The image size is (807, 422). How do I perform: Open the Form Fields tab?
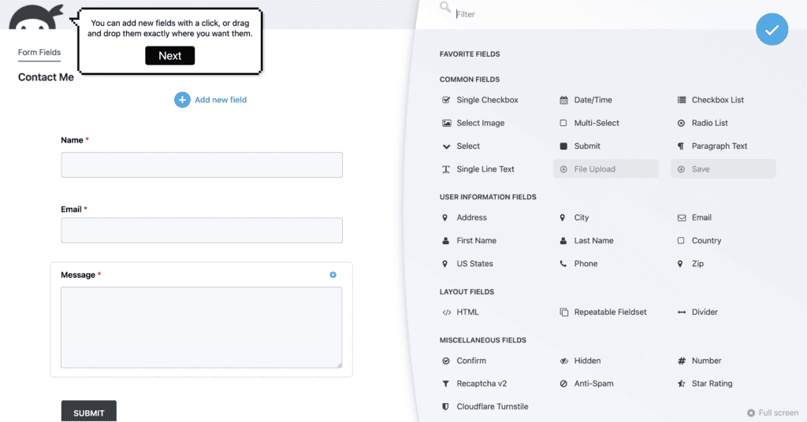coord(39,53)
